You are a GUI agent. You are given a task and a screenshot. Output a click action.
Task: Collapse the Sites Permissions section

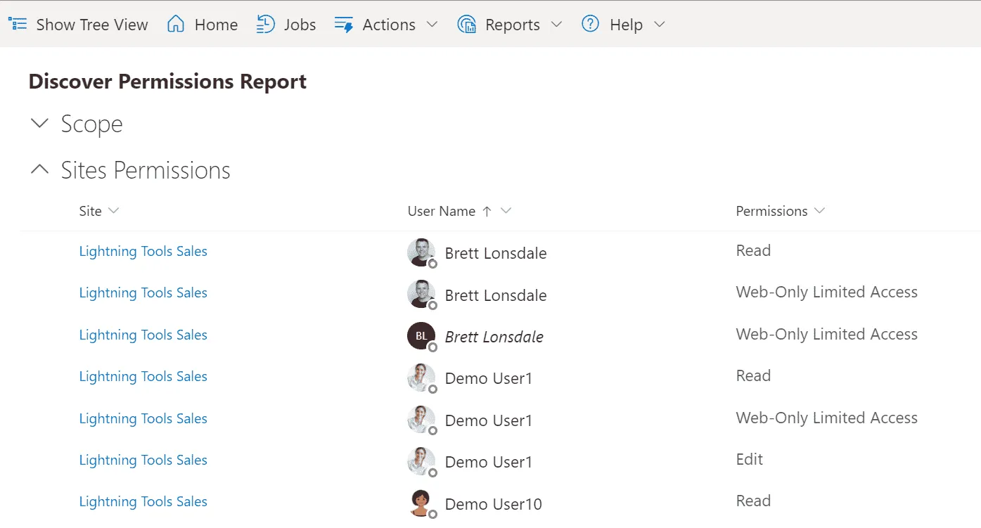pos(39,169)
